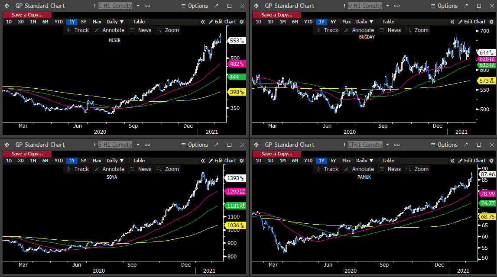This screenshot has height=277, width=497.
Task: Open the Options menu in the SOYA panel
Action: pos(195,145)
